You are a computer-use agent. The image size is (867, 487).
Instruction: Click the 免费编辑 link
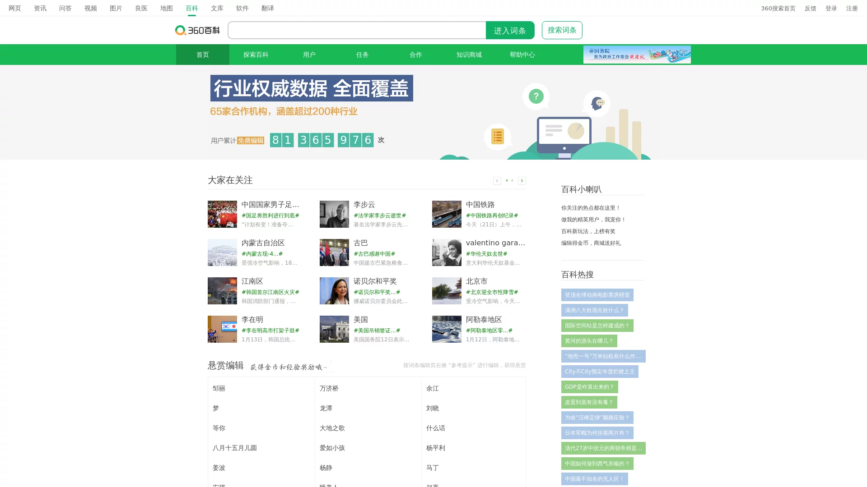(x=250, y=140)
